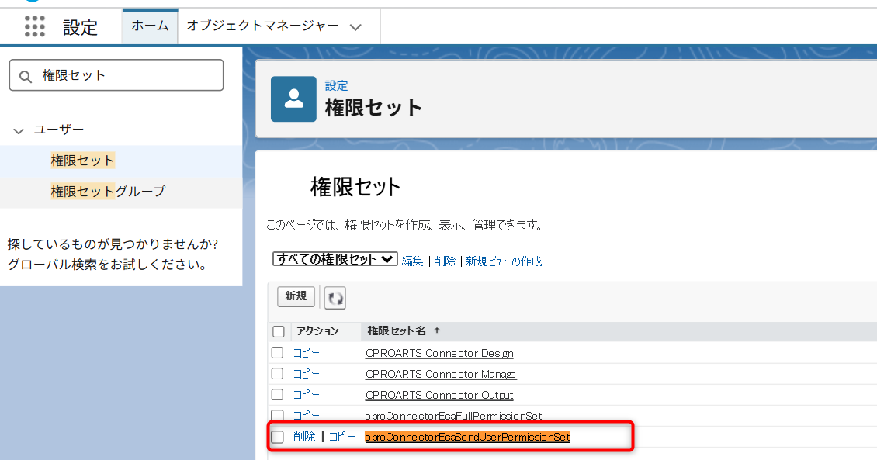Click the sort arrow beside 権限セット名

point(437,330)
